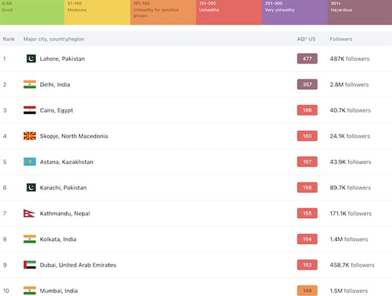Open the Cairo, Egypt city link

click(56, 111)
